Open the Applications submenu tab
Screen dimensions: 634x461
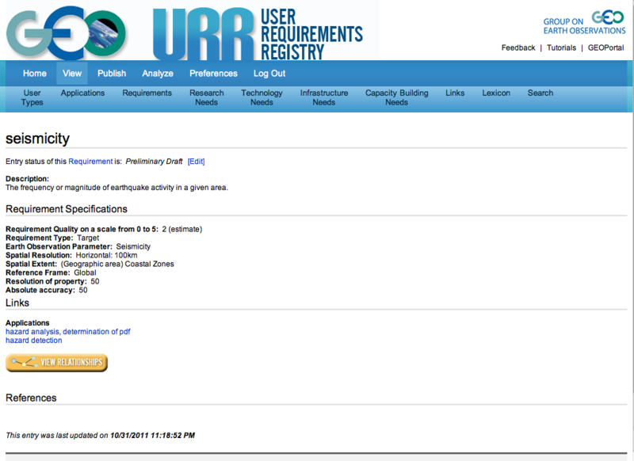point(82,93)
